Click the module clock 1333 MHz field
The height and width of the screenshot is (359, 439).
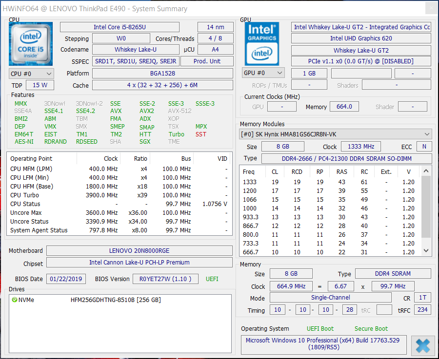pos(361,147)
